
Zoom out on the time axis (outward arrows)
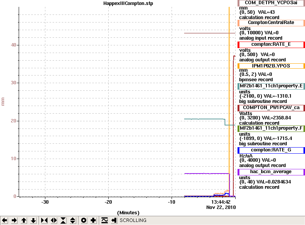(x=54, y=220)
